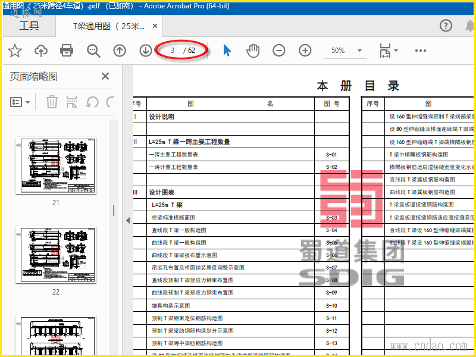476x357 pixels.
Task: Click the page break scissors icon
Action: (x=71, y=102)
